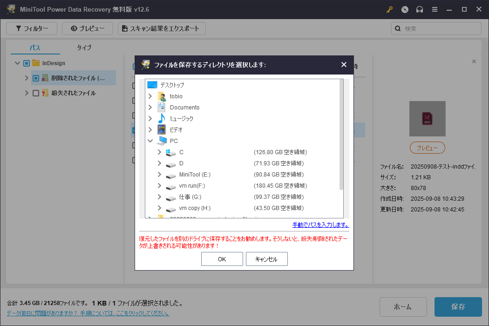Click スキャン結果をエクスポート button
The width and height of the screenshot is (489, 326).
(162, 28)
